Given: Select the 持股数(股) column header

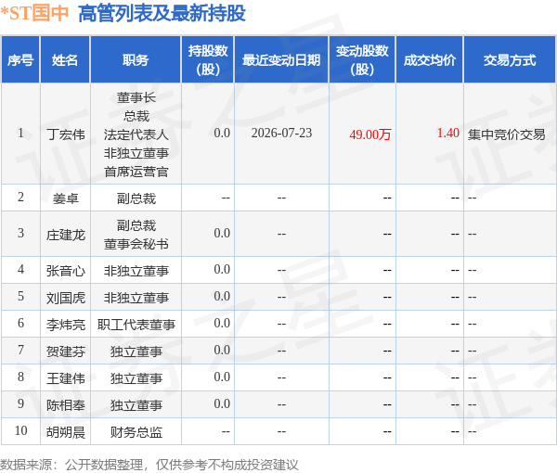Looking at the screenshot, I should click(208, 60).
